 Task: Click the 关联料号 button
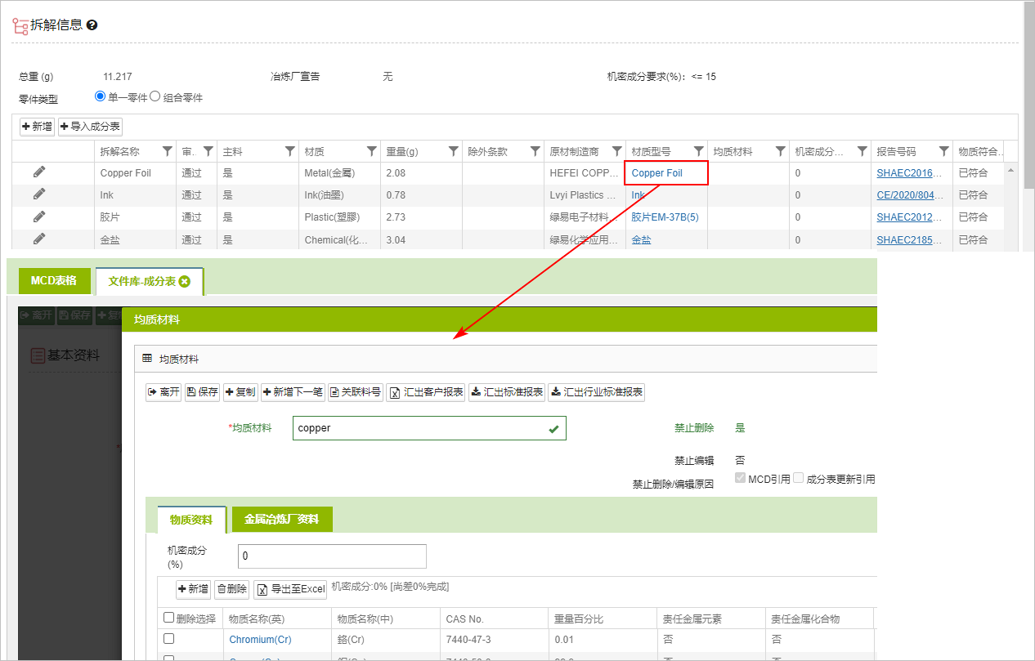356,392
